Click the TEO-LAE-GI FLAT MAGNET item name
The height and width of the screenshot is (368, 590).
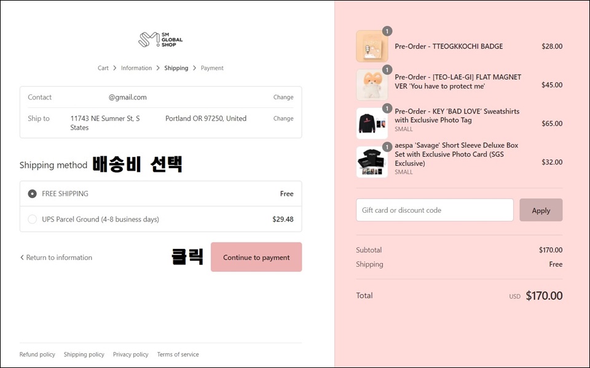pyautogui.click(x=458, y=82)
